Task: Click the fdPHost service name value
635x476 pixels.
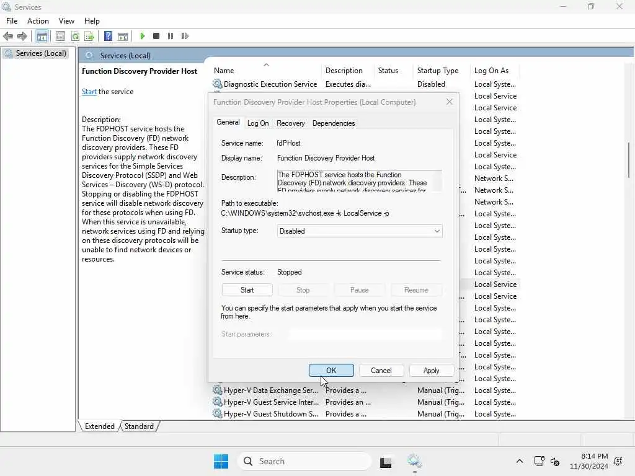Action: click(x=288, y=143)
